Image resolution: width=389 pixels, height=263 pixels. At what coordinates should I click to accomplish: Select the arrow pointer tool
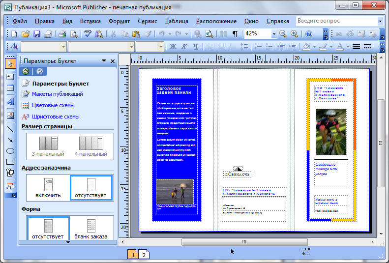point(10,63)
